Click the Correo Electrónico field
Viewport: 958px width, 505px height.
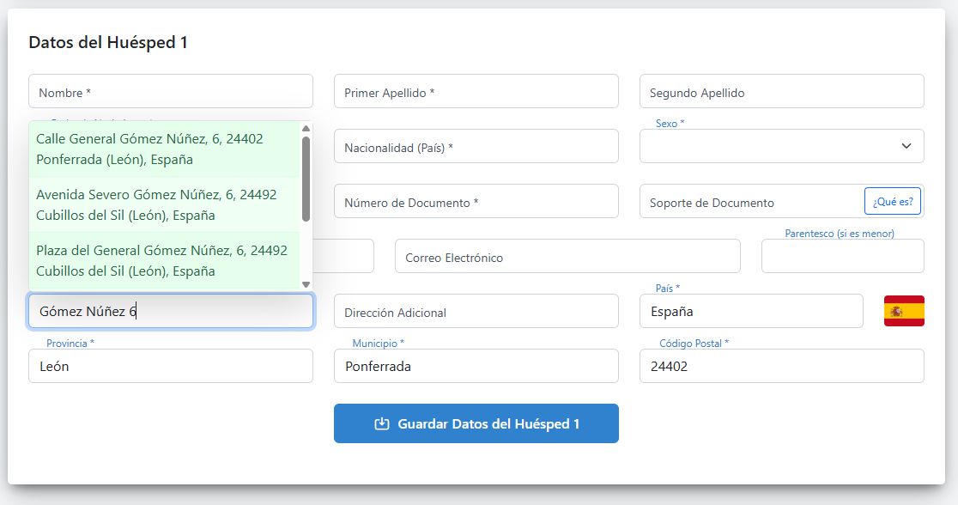(567, 256)
